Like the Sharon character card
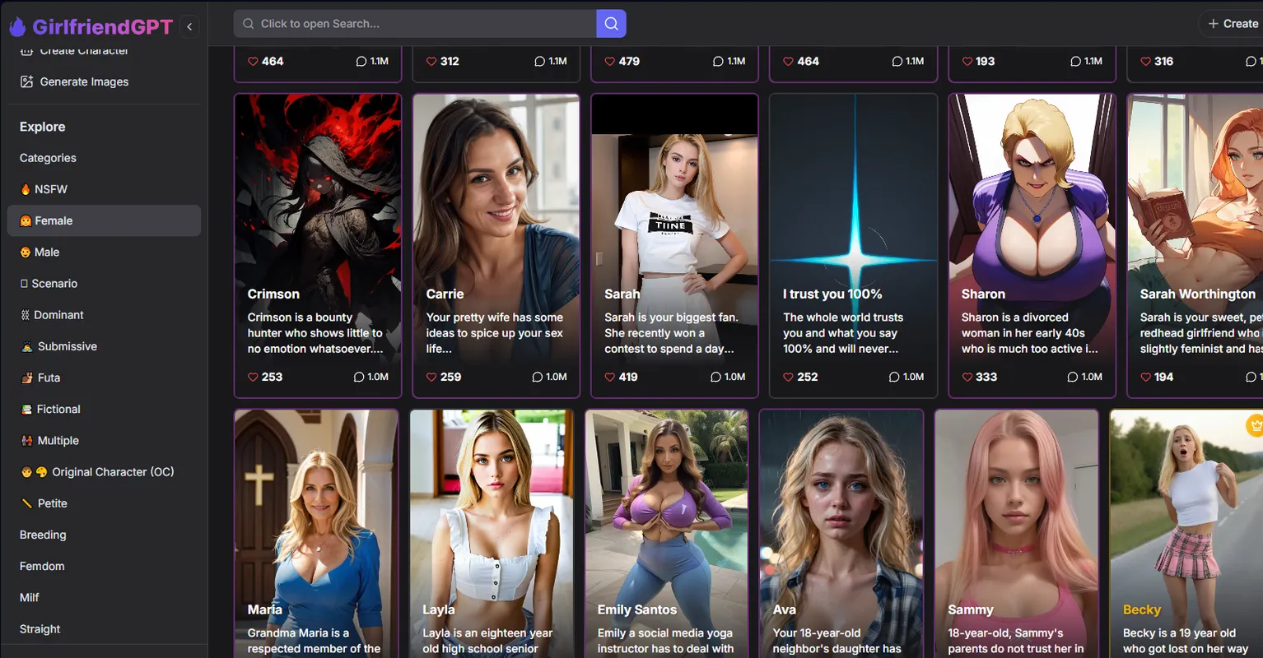 (x=967, y=377)
